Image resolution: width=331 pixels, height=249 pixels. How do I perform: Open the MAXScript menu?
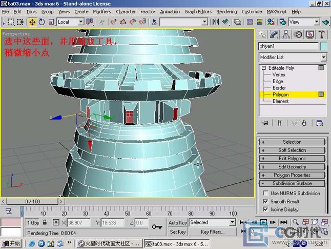[x=277, y=12]
